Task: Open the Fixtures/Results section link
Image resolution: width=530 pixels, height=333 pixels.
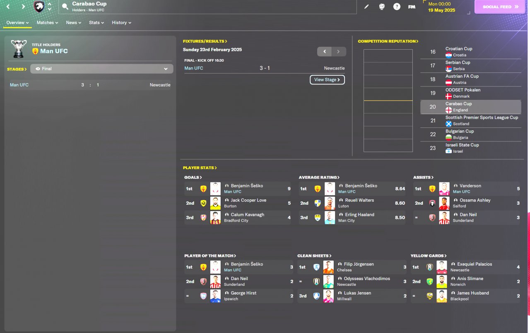Action: pos(205,41)
